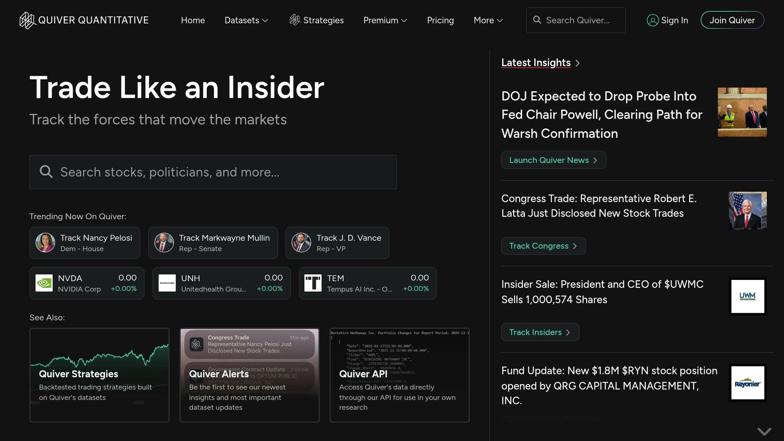The height and width of the screenshot is (441, 784).
Task: Expand the More dropdown menu
Action: point(488,20)
